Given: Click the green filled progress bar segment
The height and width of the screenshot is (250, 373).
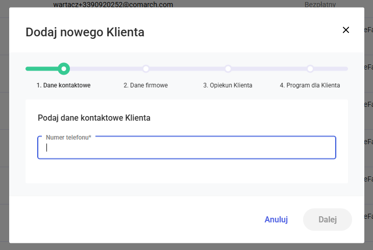Looking at the screenshot, I should [42, 69].
